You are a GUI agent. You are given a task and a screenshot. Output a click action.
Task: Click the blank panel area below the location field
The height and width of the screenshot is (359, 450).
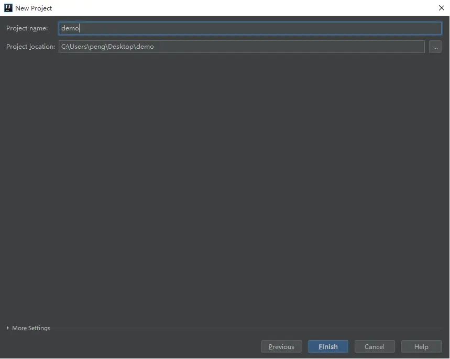(x=225, y=183)
